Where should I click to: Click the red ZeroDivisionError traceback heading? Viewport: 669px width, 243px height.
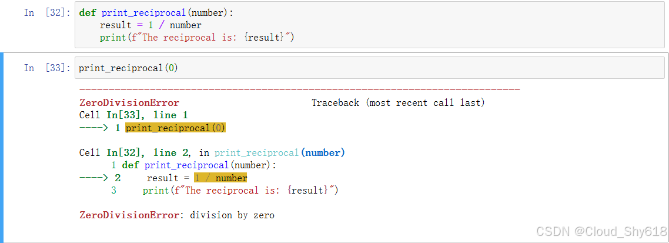(129, 103)
